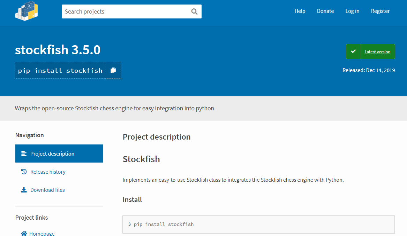Viewport: 407px width, 236px height.
Task: Click the 'Project links' sidebar heading
Action: 31,218
